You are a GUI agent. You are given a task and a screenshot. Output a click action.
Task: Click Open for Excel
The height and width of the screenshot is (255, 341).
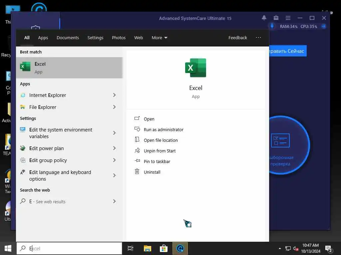[149, 119]
